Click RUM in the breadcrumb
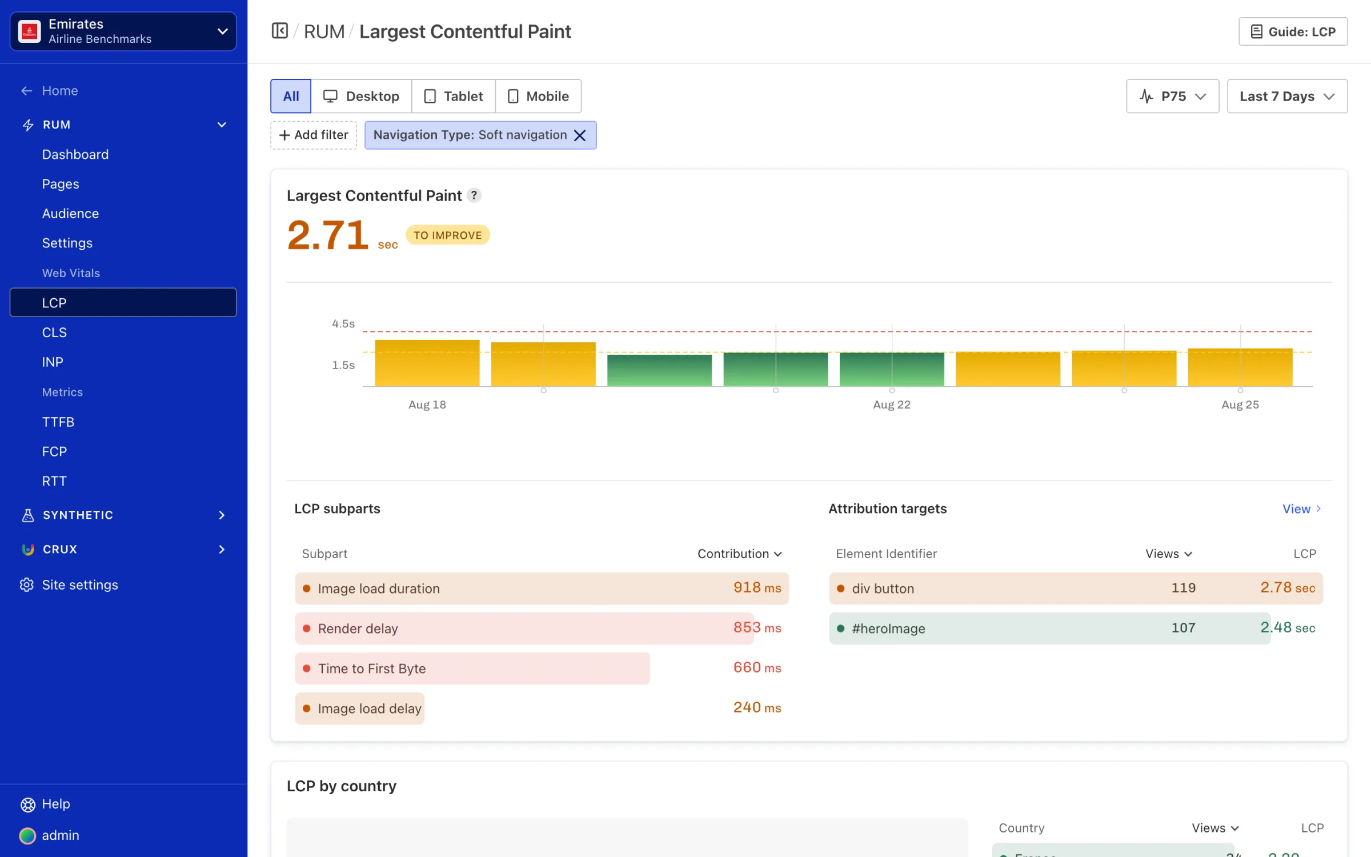 [324, 31]
